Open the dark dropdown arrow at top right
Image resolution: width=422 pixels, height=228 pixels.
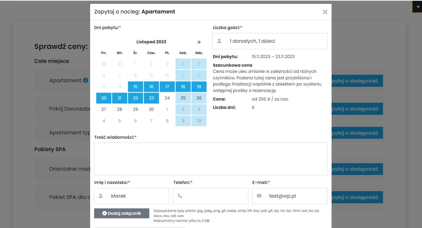(x=418, y=7)
